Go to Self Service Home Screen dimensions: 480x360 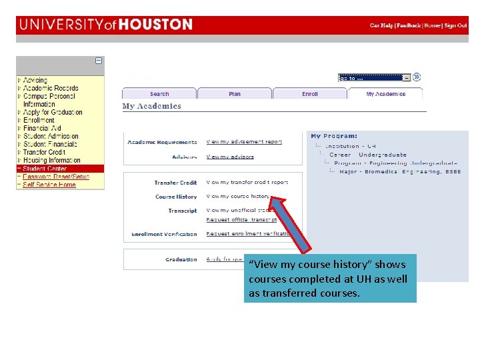(x=49, y=184)
